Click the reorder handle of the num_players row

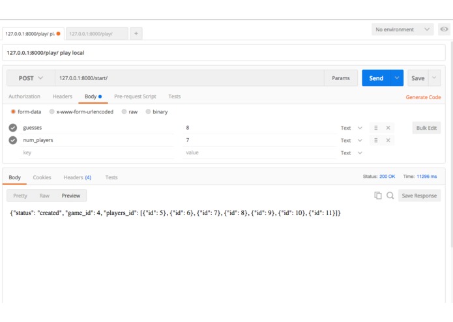point(375,140)
